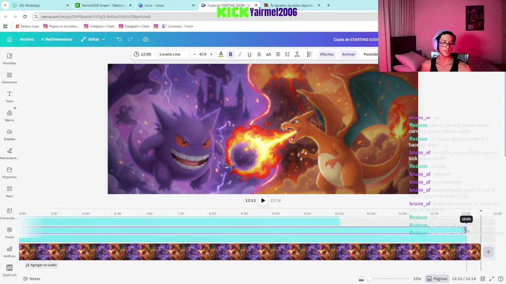Toggle uppercase text formatting
This screenshot has width=506, height=284.
point(268,54)
